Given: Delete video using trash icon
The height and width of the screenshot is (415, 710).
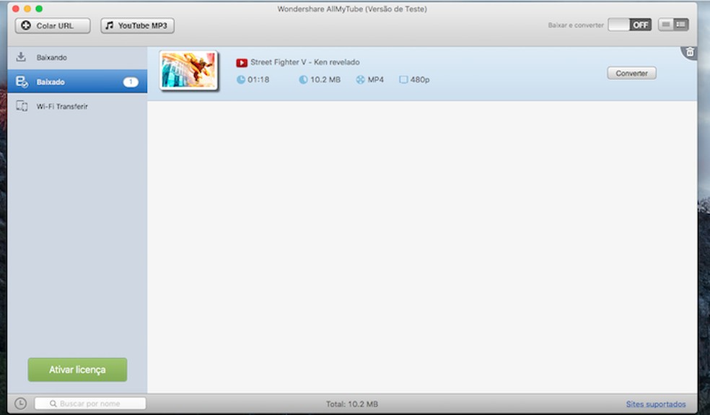Looking at the screenshot, I should coord(690,52).
